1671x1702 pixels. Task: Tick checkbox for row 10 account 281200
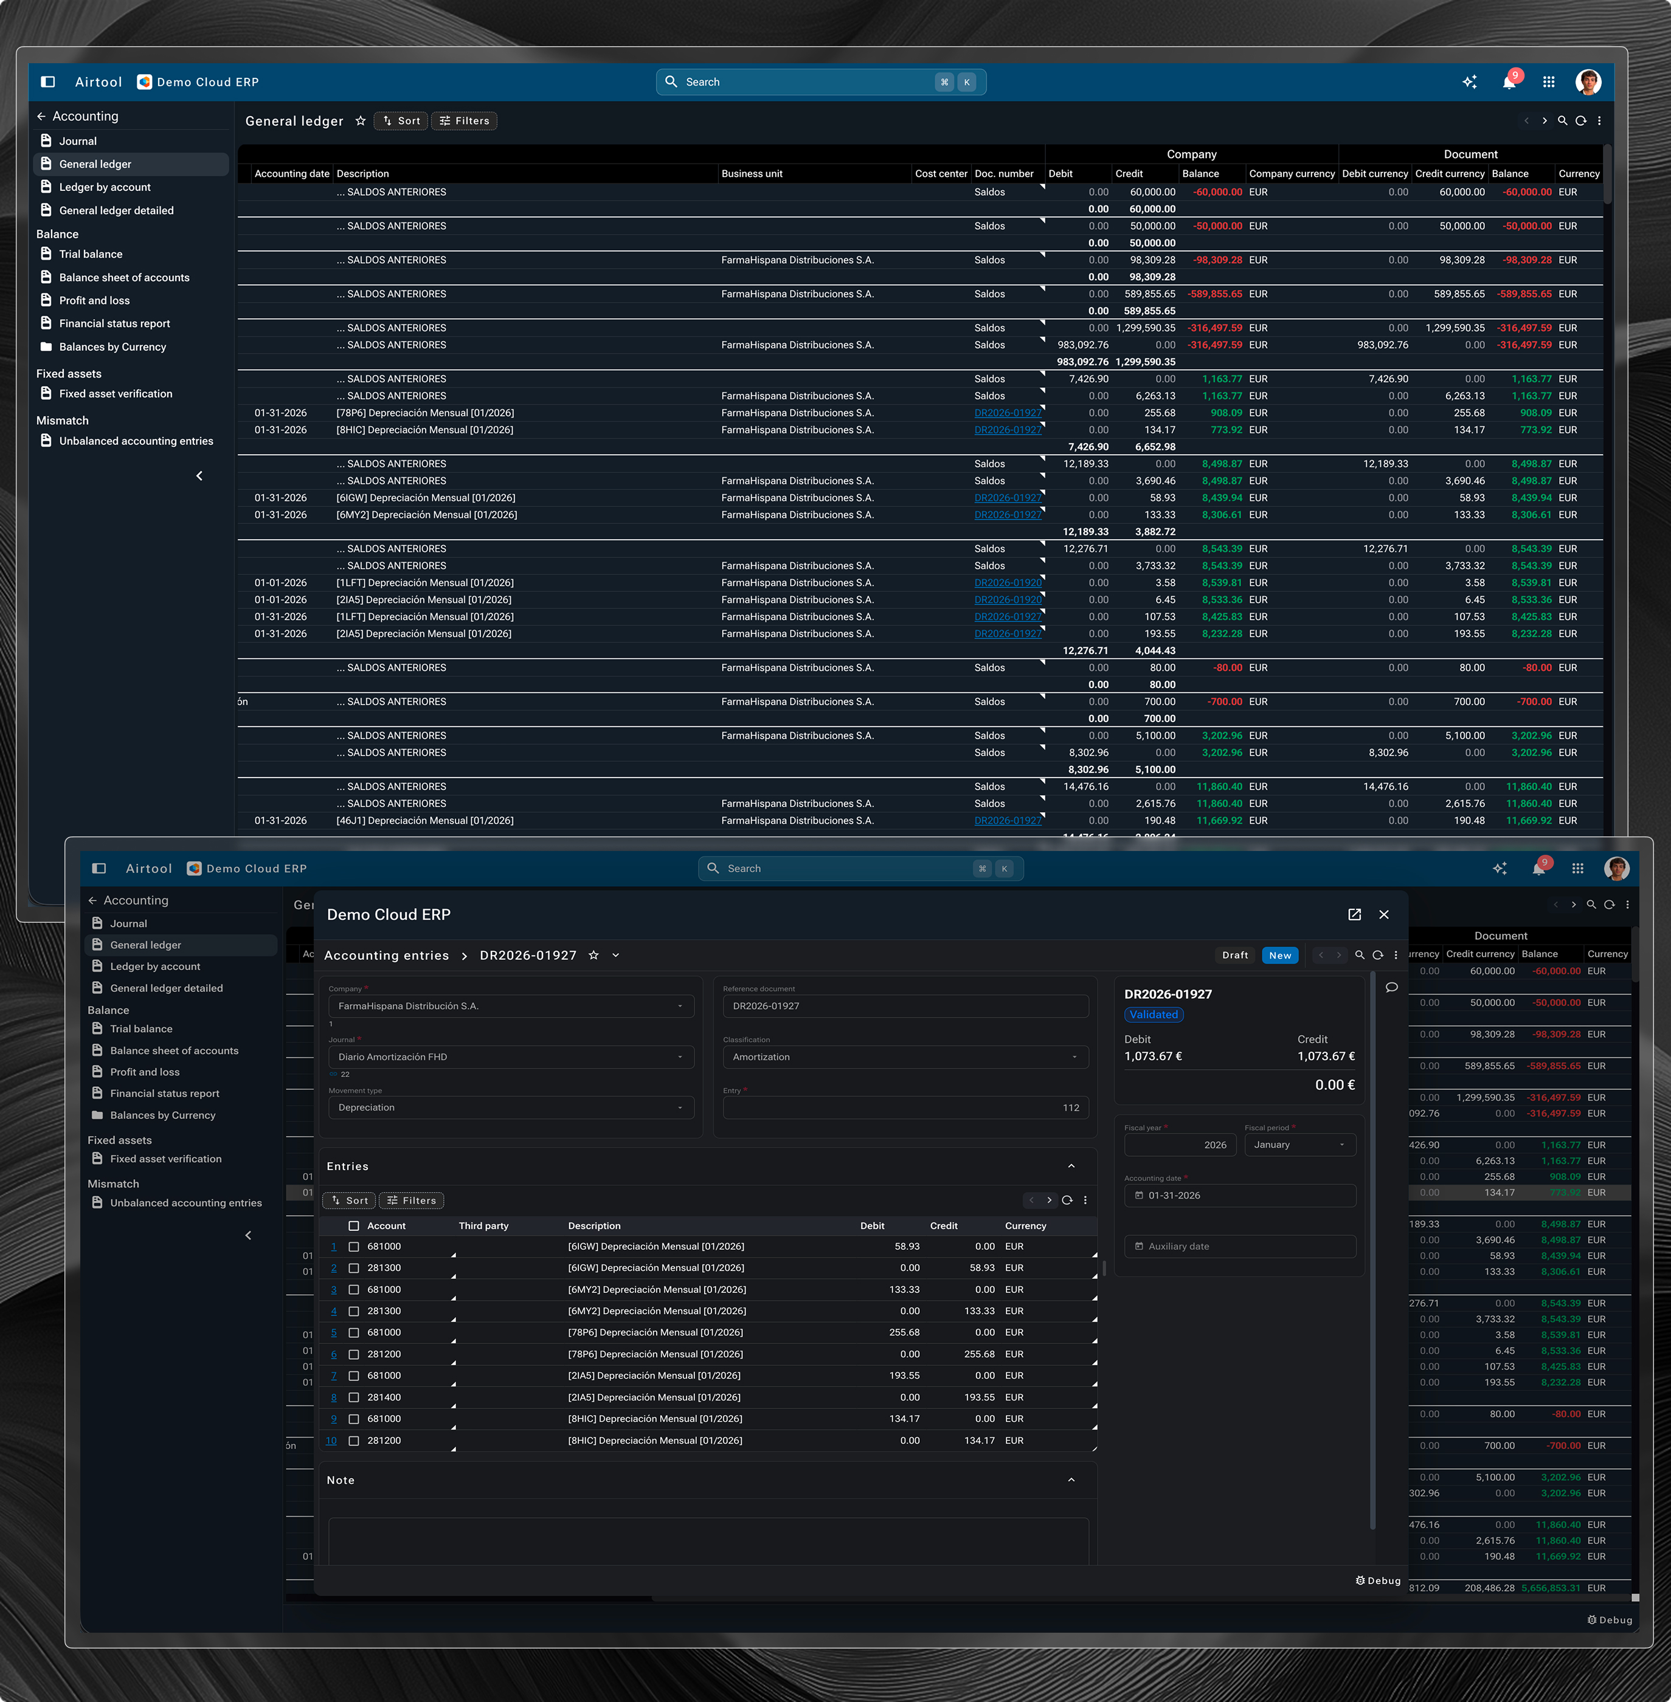354,1441
